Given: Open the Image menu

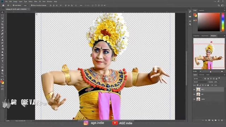Looking at the screenshot, I should 15,1.
